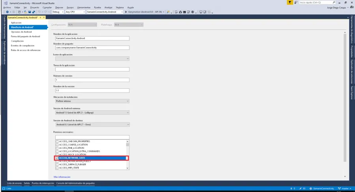Open Consola del Administrador de paquetes
Screen dimensions: 355x192
pos(75,183)
